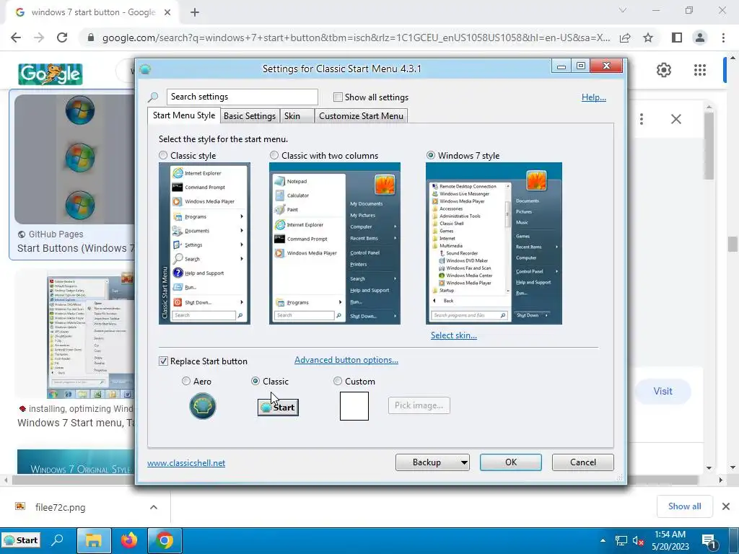
Task: Open the image preview three-dot options
Action: click(642, 119)
